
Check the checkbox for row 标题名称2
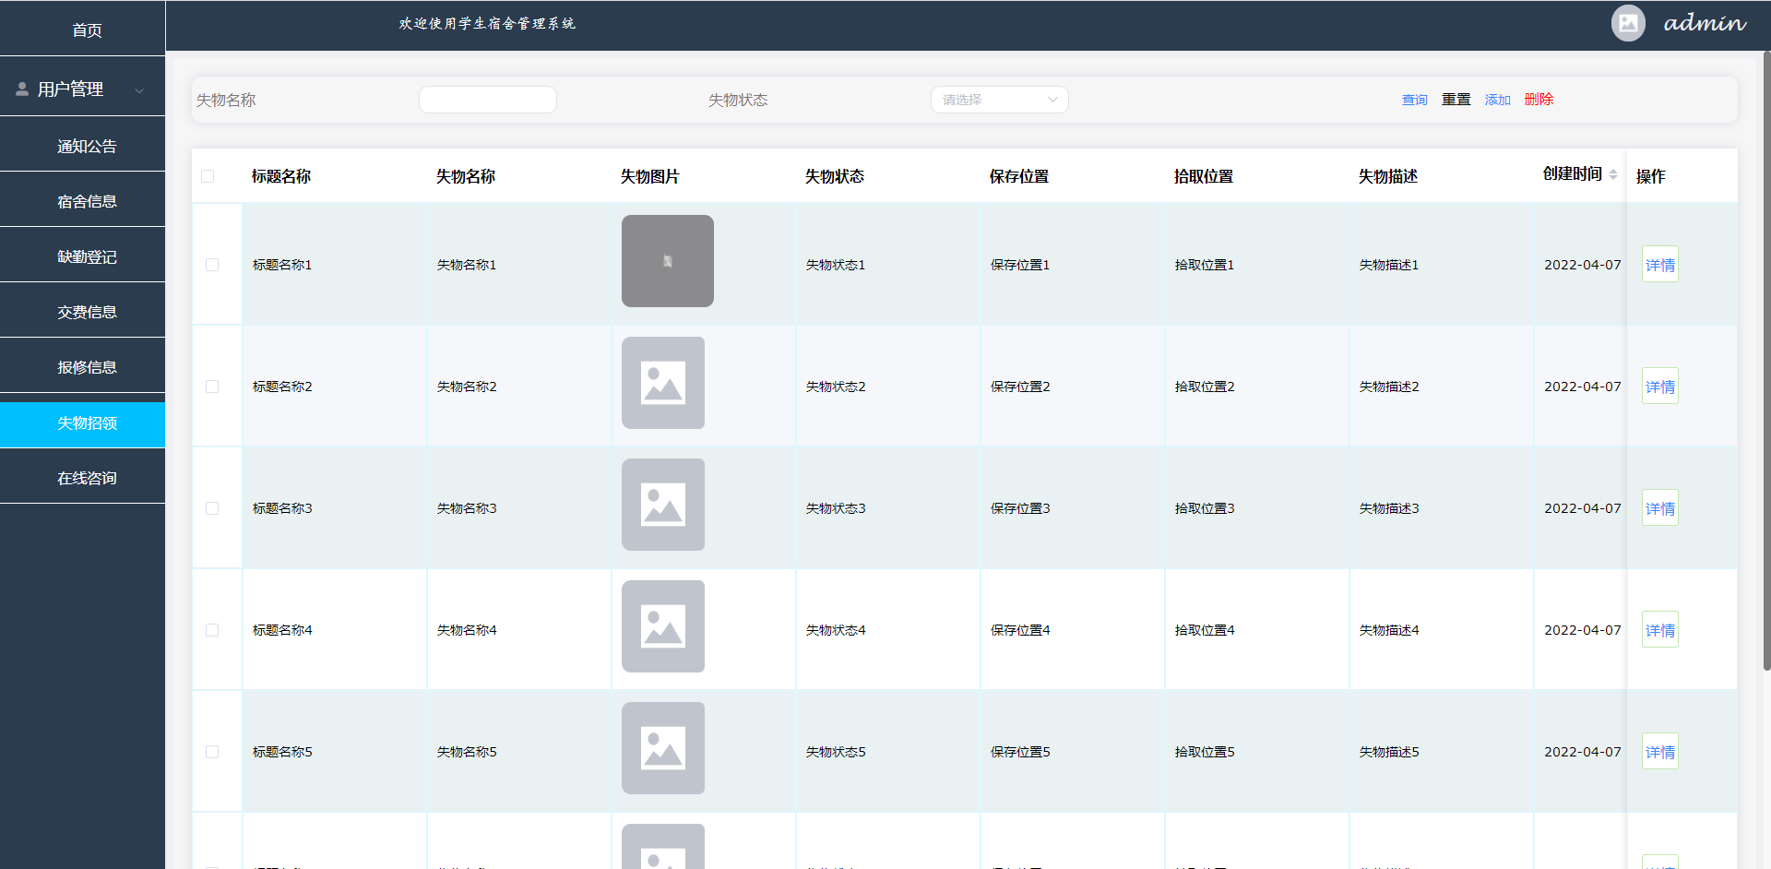click(212, 387)
